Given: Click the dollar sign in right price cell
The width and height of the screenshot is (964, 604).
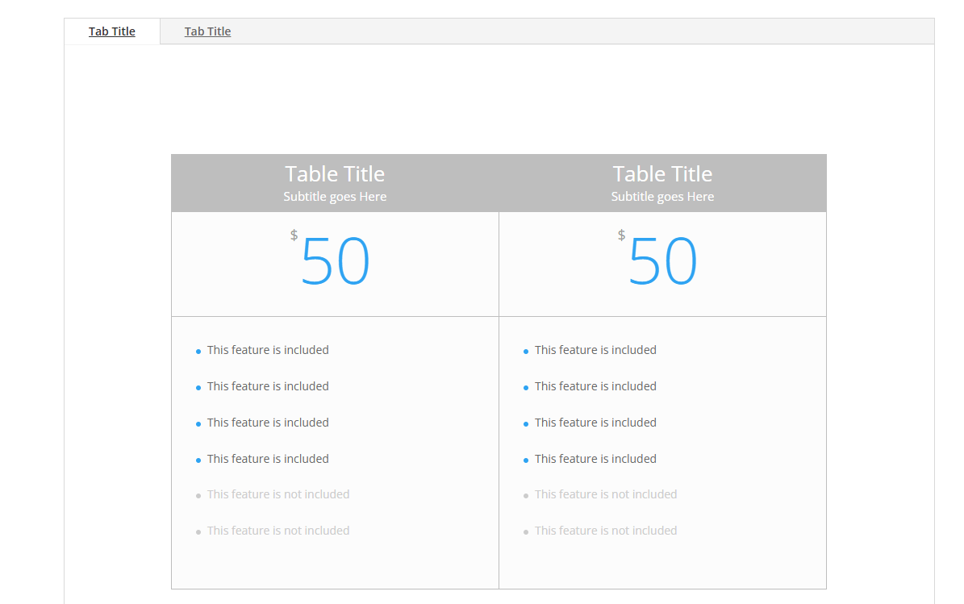Looking at the screenshot, I should point(621,235).
